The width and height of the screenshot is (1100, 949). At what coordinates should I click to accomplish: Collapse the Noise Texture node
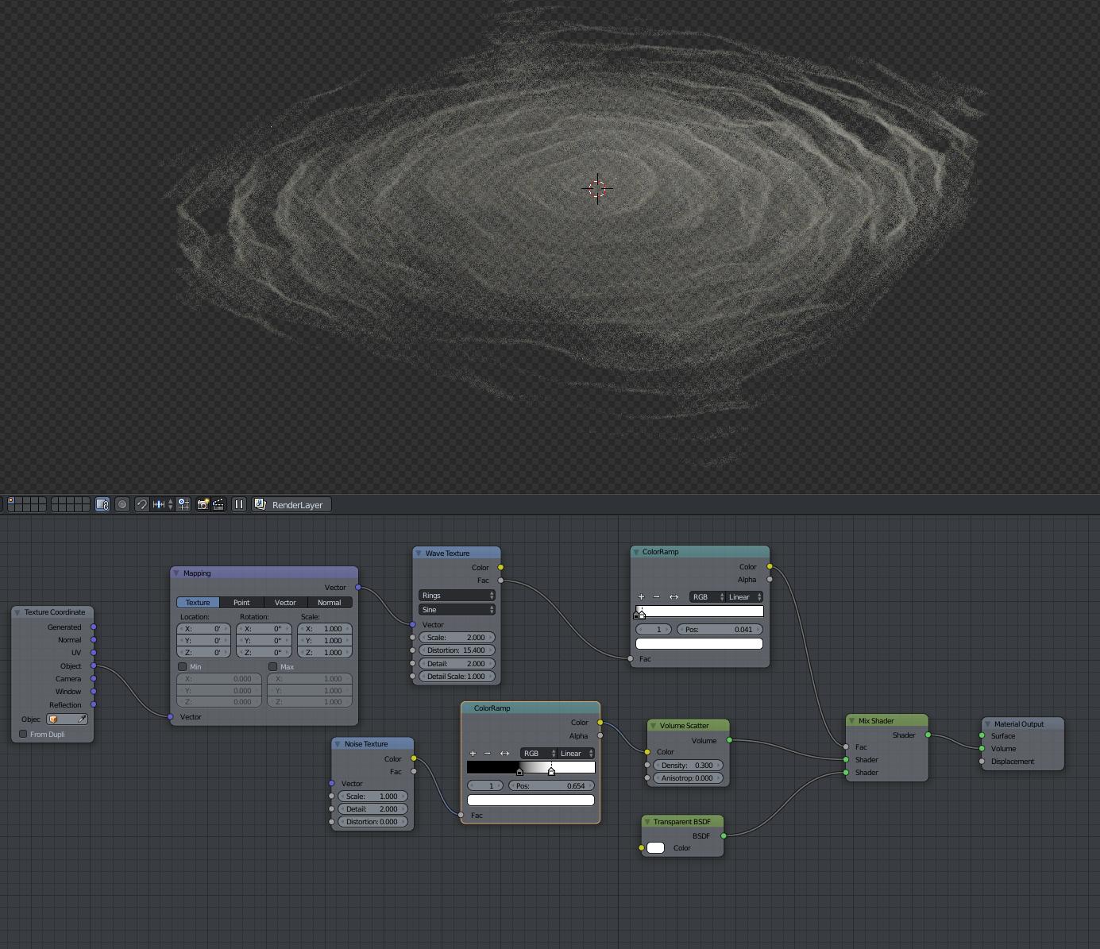click(x=338, y=744)
